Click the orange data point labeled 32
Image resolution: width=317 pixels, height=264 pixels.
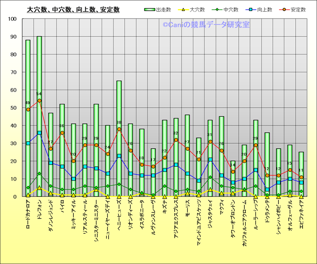(x=176, y=140)
